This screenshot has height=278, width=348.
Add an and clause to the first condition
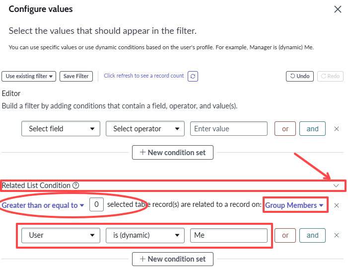(x=312, y=128)
